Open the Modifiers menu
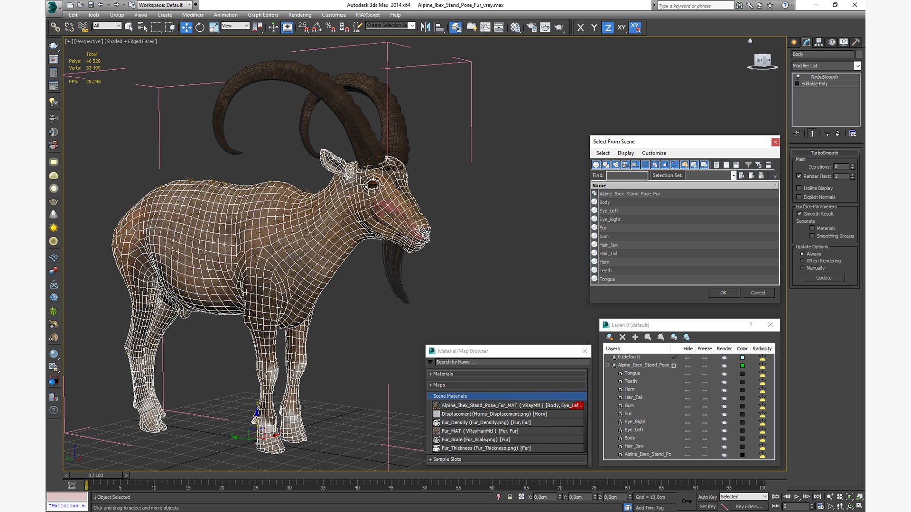The height and width of the screenshot is (512, 911). coord(193,15)
